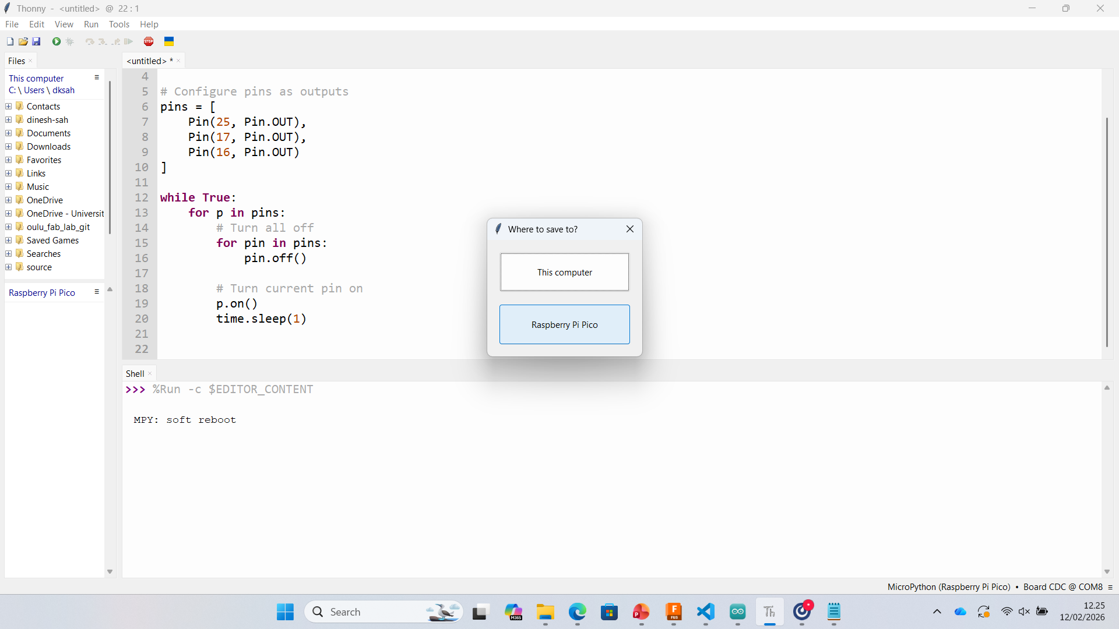The image size is (1119, 629).
Task: Click the Step over debug icon
Action: [x=89, y=41]
